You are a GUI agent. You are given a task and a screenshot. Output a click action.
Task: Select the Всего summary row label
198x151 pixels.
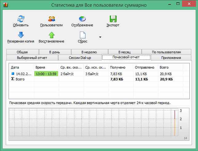[x=20, y=79]
